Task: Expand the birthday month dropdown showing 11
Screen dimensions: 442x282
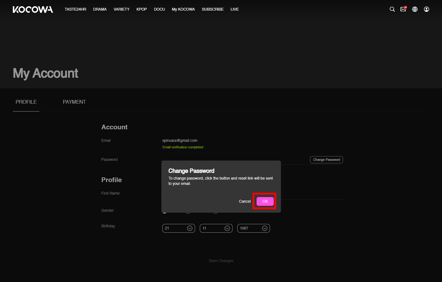Action: [216, 228]
